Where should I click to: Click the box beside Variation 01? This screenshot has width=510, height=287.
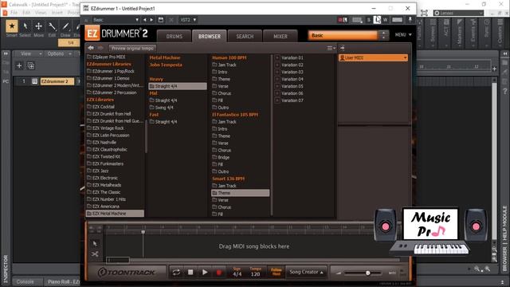(x=277, y=57)
